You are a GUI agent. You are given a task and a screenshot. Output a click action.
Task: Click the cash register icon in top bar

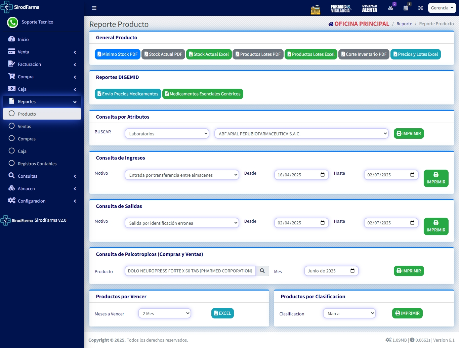pyautogui.click(x=315, y=10)
